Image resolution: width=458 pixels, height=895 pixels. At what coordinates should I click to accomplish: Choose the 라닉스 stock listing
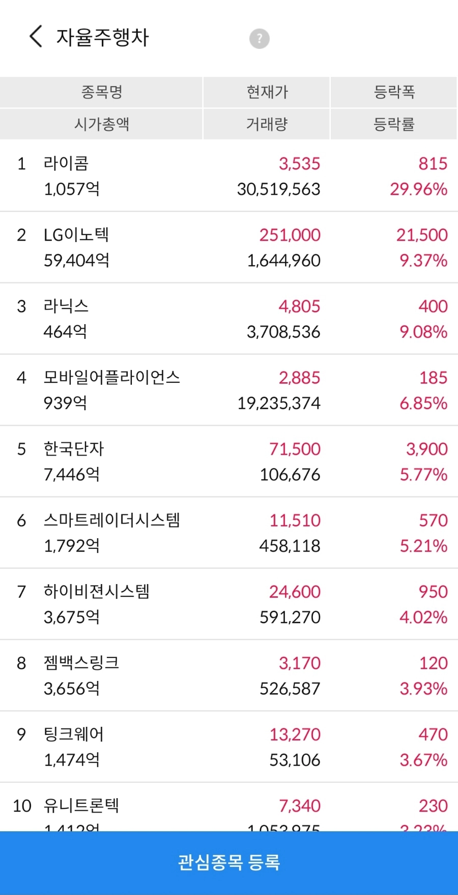229,319
